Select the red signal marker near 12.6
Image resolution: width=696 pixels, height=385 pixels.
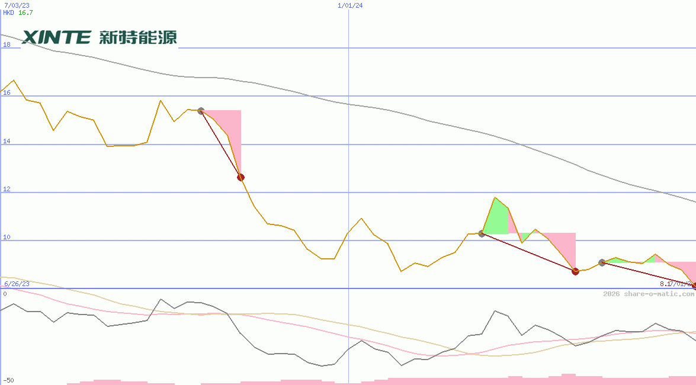tap(240, 177)
